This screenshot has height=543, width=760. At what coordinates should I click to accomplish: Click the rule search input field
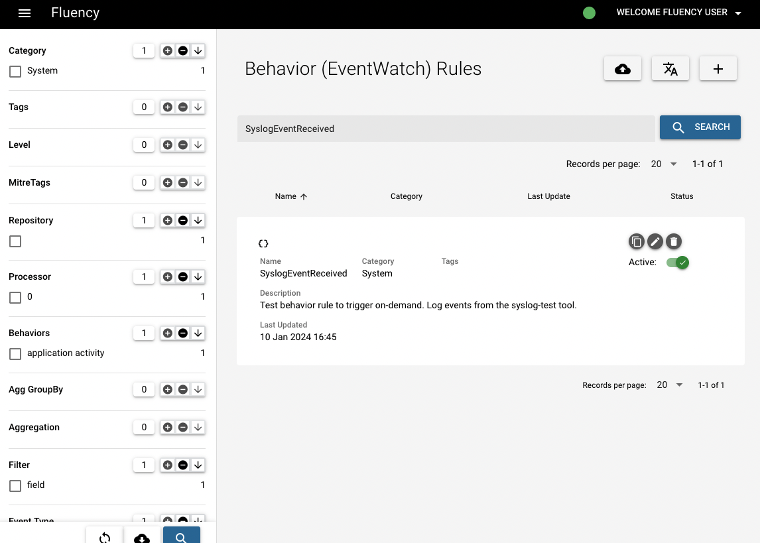(446, 129)
